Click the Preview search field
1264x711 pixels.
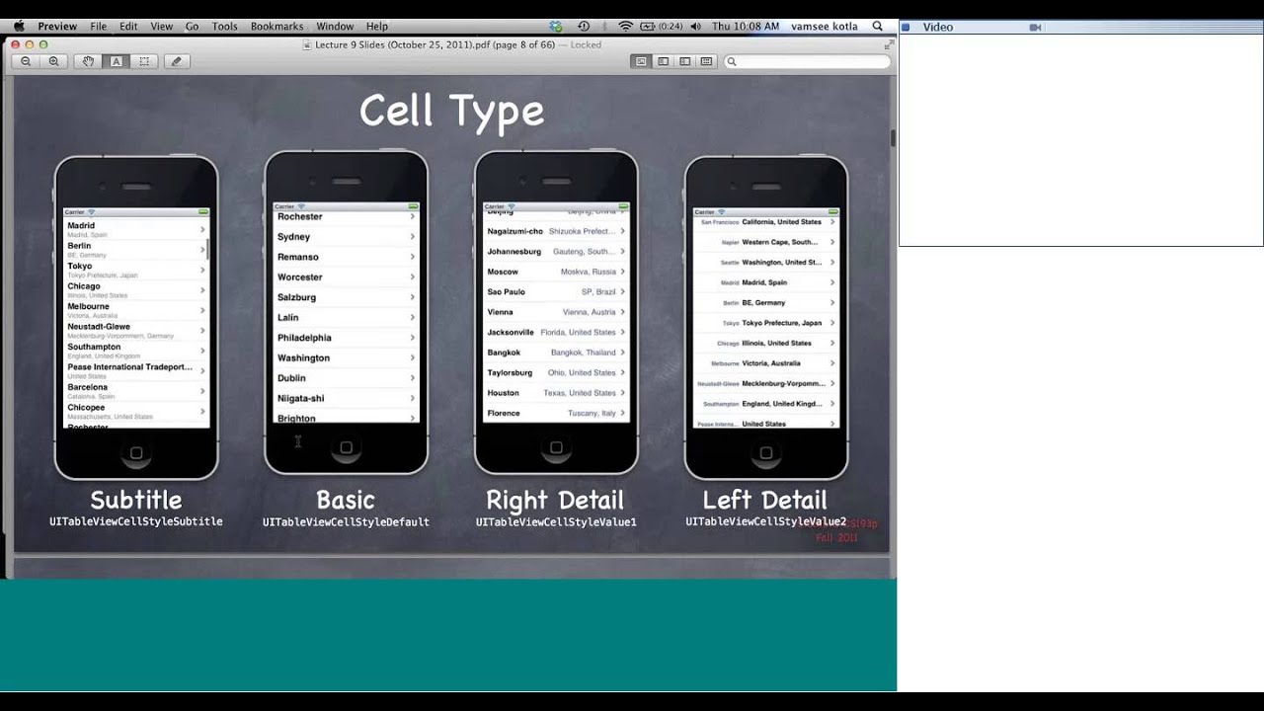tap(807, 61)
